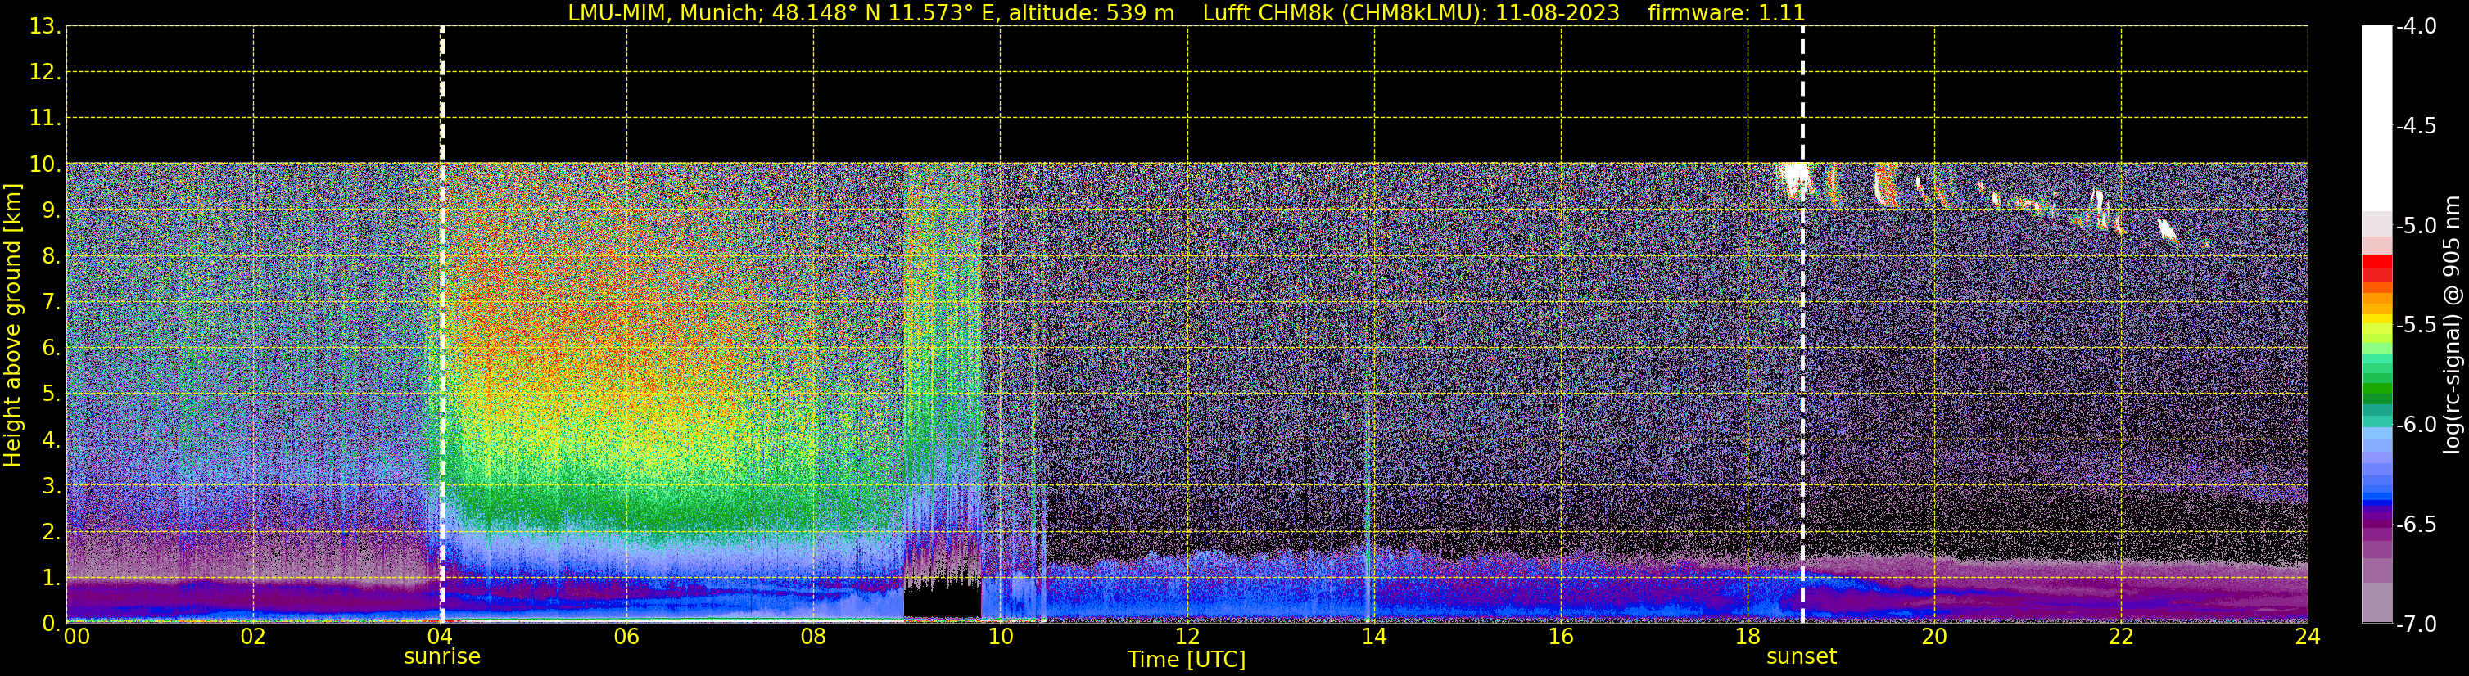Click the 'Lufft CHM8k (CHM8kLMU): 11-08-2023' title text
The height and width of the screenshot is (676, 2469).
[1411, 12]
